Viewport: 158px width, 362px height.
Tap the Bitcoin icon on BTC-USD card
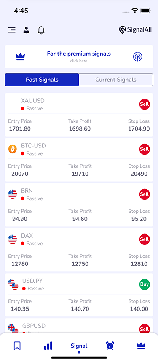13,149
